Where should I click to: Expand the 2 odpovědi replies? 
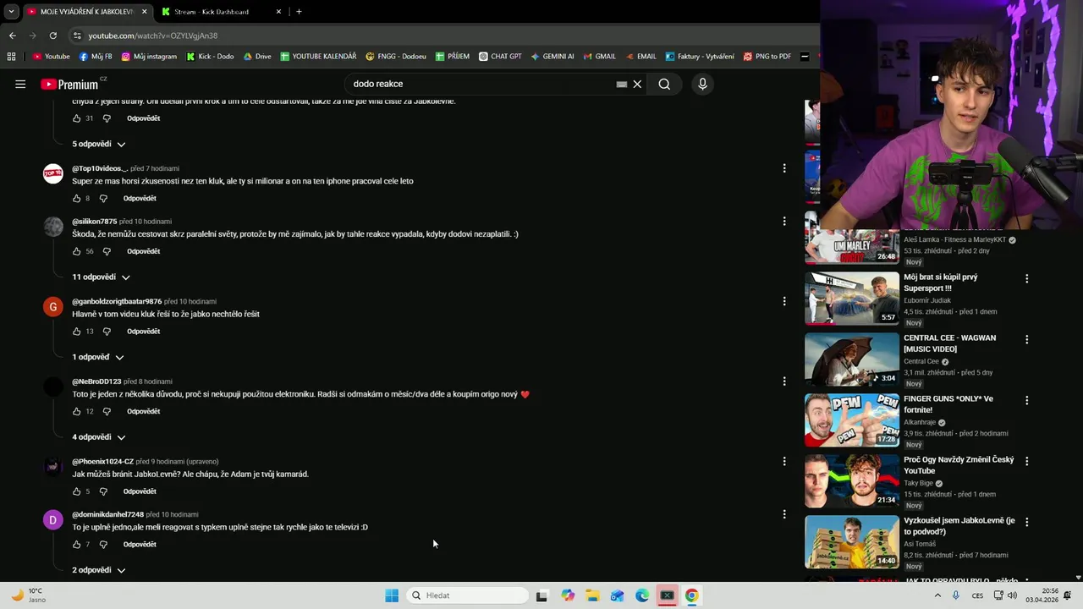pos(98,570)
